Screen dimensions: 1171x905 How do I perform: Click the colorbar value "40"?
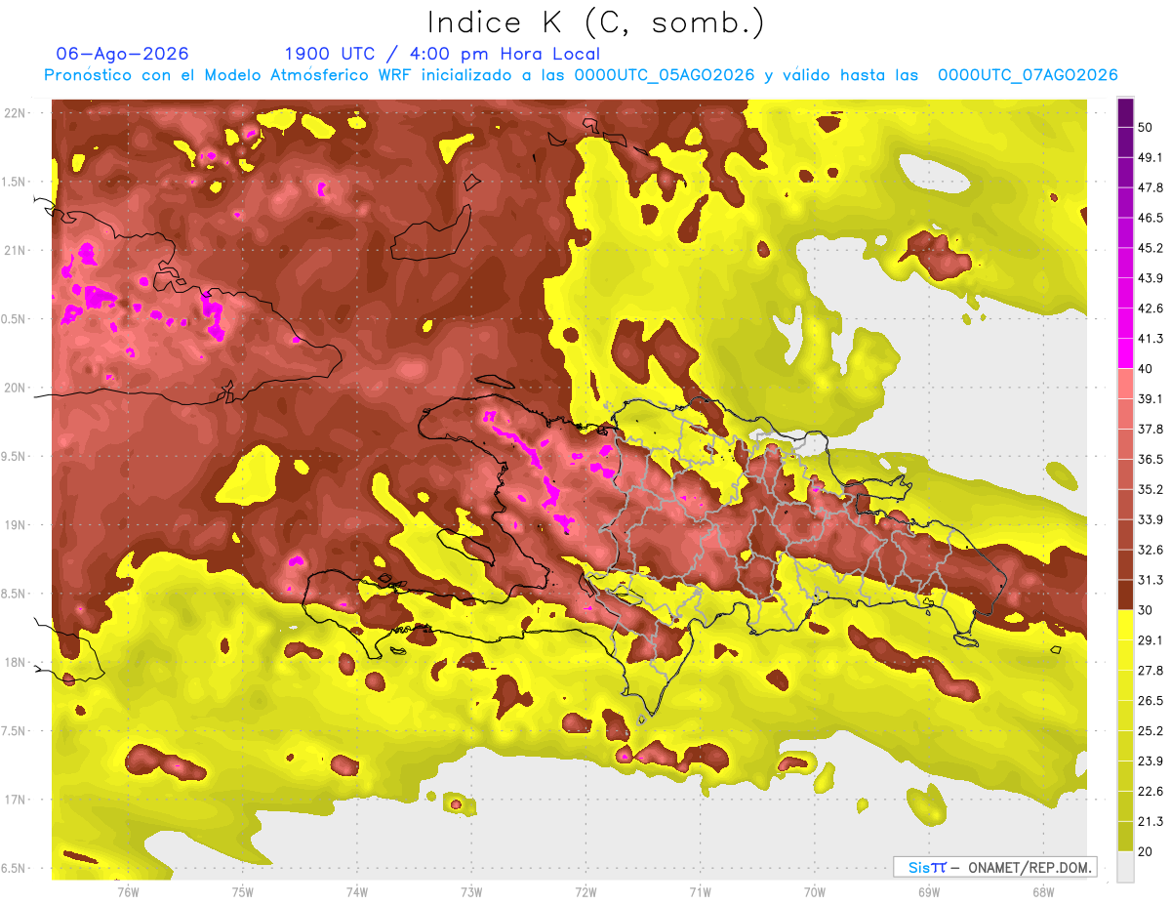tap(1145, 368)
